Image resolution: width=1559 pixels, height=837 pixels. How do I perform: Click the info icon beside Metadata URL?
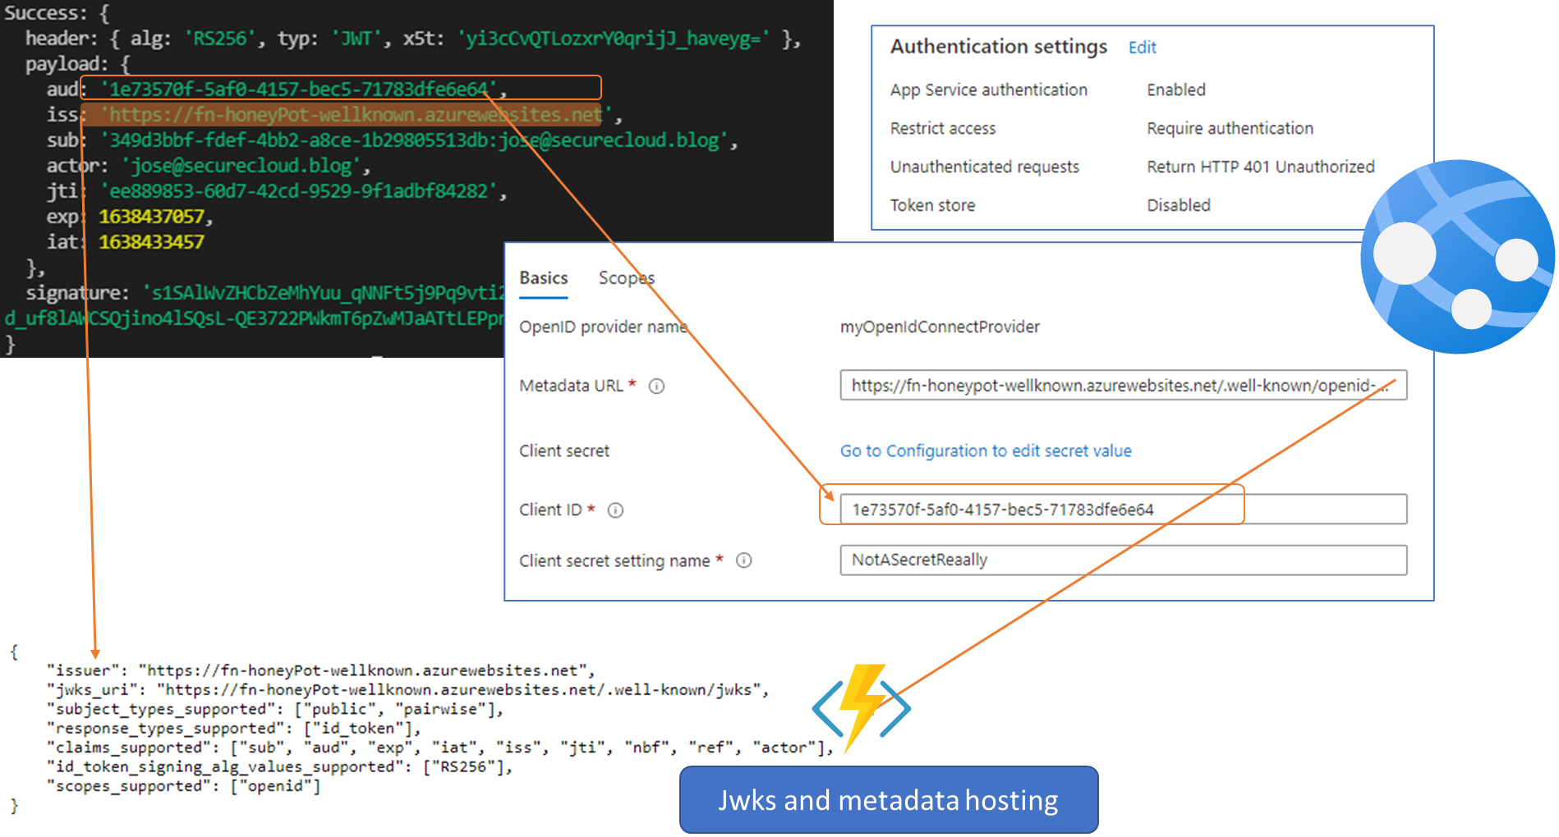656,386
